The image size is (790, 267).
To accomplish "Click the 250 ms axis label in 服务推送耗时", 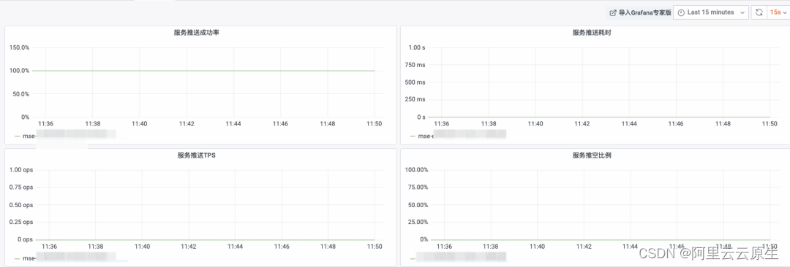I will click(x=415, y=99).
